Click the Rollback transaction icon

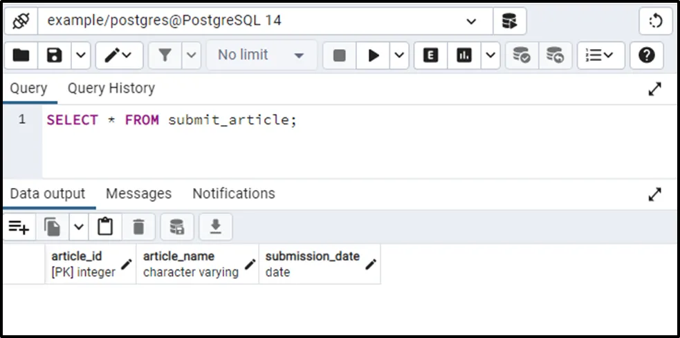(555, 55)
